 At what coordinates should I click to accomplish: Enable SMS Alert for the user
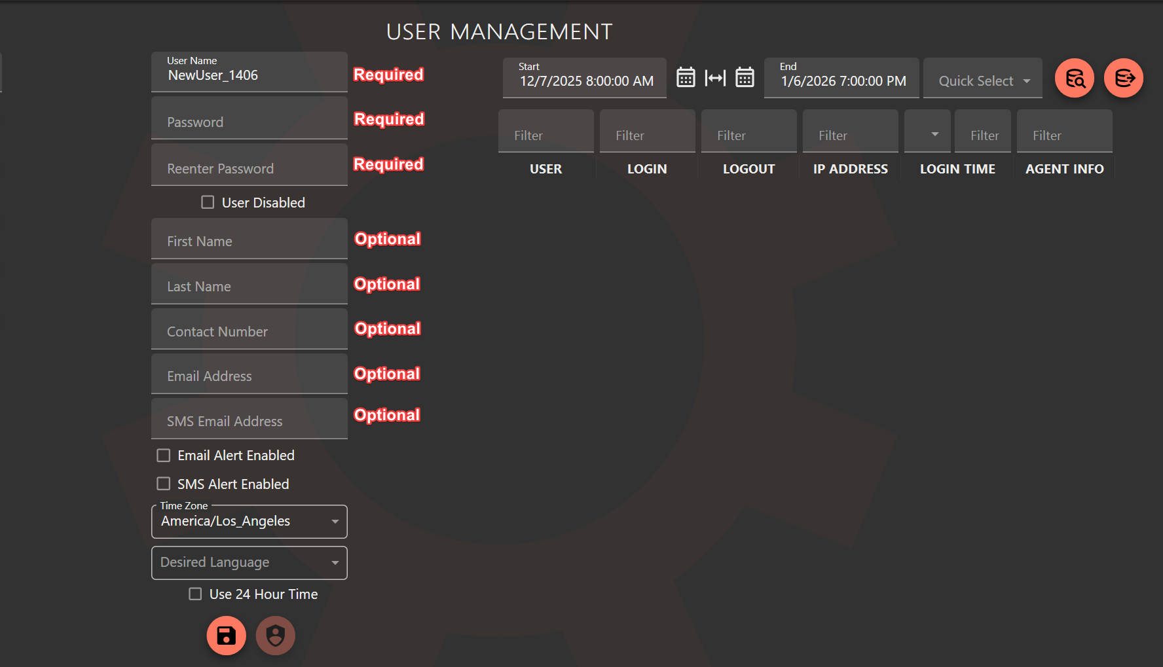click(163, 484)
